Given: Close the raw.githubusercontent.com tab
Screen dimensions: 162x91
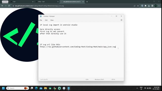Looking at the screenshot, I should pyautogui.click(x=83, y=2).
